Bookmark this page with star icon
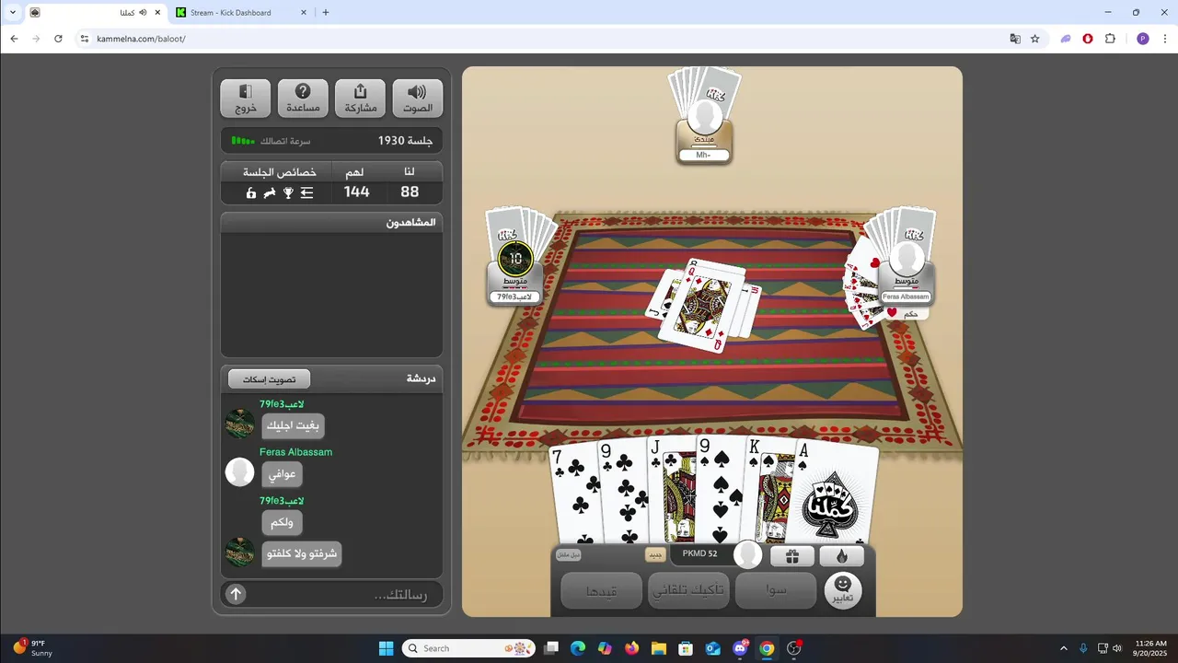The image size is (1178, 663). 1034,39
